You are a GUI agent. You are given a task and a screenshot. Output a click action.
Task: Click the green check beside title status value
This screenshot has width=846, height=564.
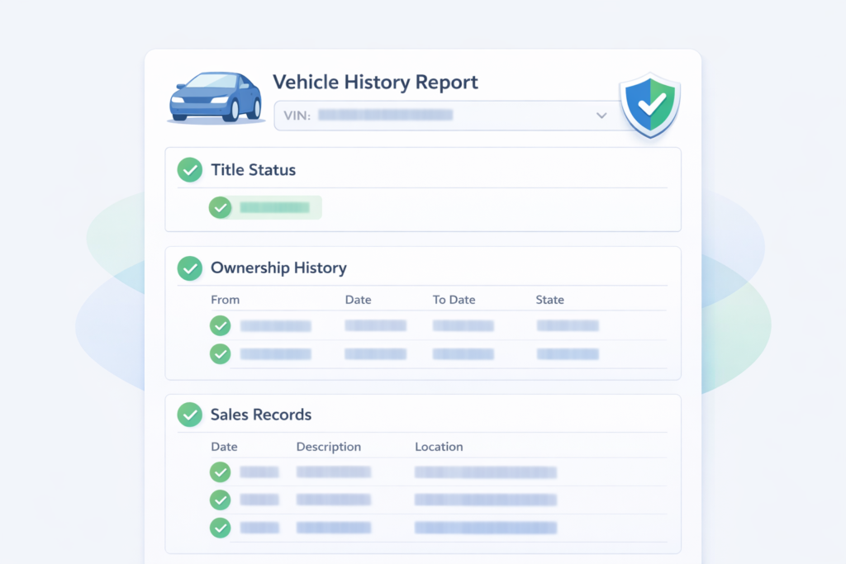(220, 207)
